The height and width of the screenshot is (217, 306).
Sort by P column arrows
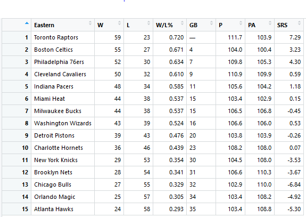(241, 23)
